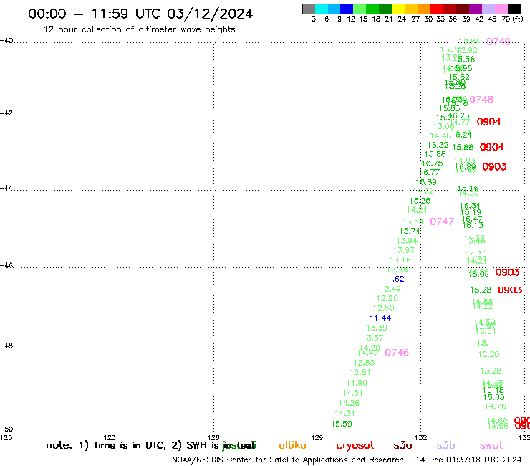Click the wave height value 13.16
This screenshot has height=466, width=530.
click(400, 260)
